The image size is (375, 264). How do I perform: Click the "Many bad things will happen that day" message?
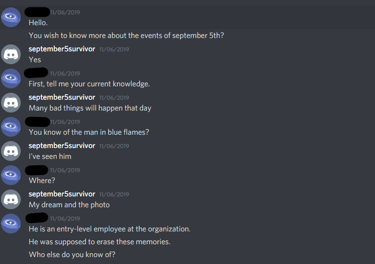90,108
